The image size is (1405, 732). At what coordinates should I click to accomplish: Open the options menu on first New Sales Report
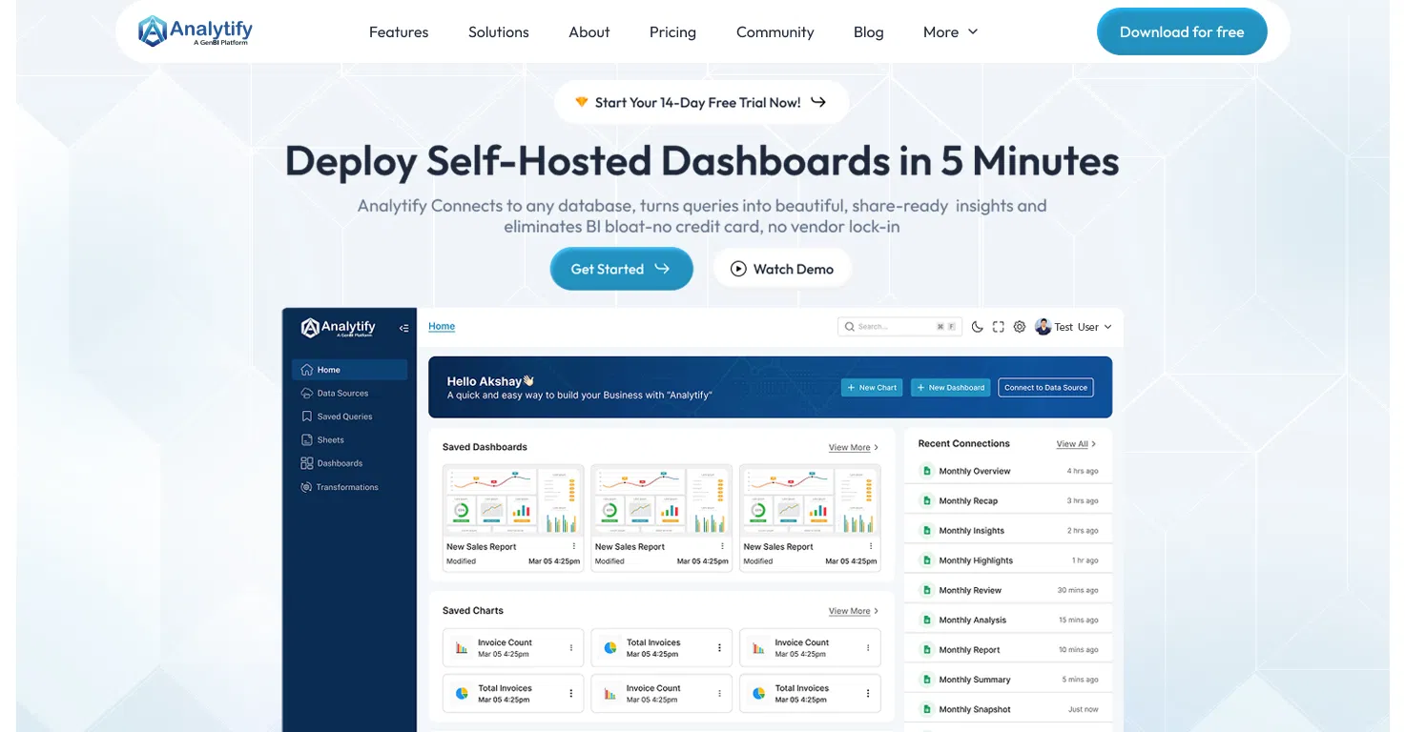(x=575, y=546)
